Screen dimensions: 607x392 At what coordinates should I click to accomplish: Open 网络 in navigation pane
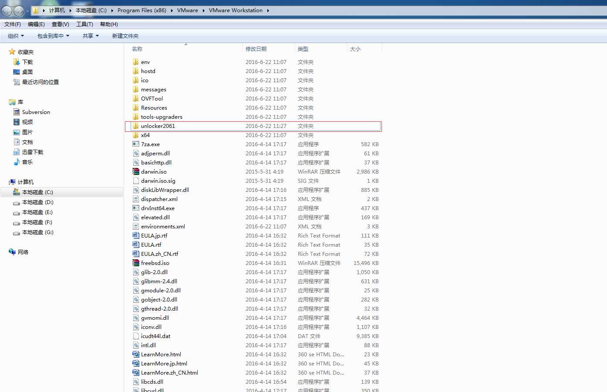(23, 252)
